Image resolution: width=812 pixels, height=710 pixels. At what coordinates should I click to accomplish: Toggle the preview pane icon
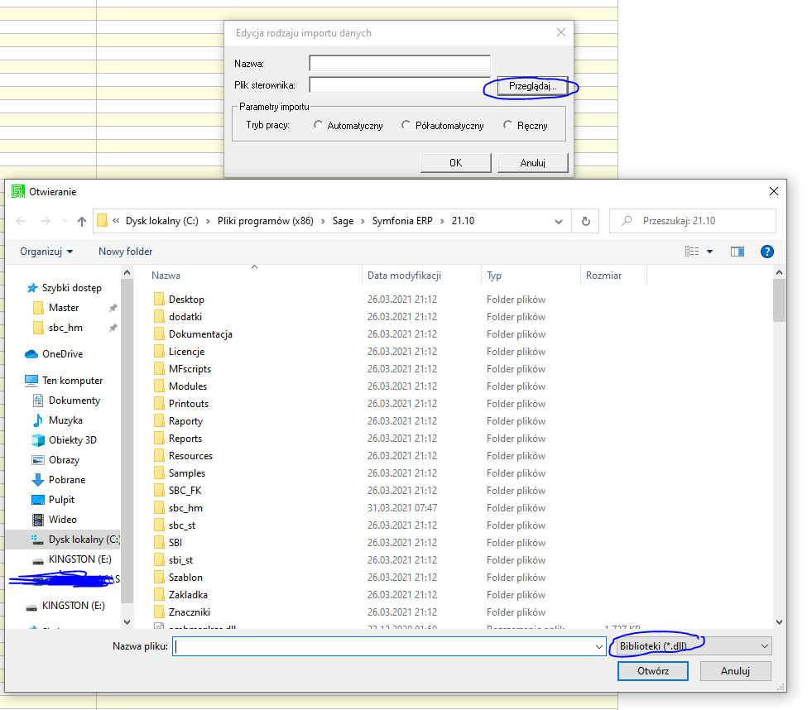738,252
